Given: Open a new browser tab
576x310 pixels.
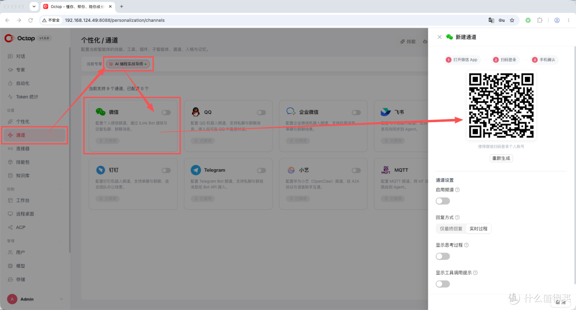Looking at the screenshot, I should (x=122, y=6).
